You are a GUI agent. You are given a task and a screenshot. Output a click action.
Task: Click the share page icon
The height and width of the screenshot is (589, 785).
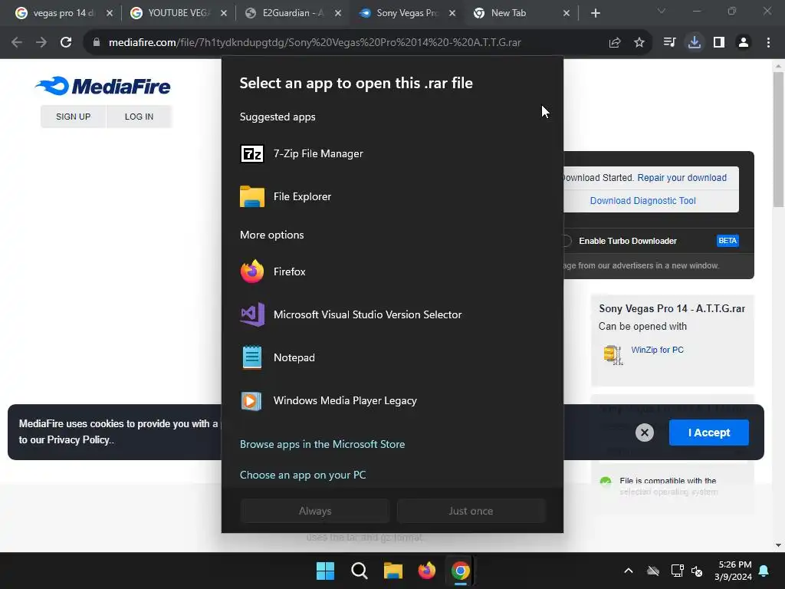615,43
